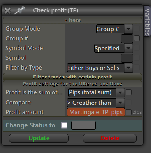Open the Variables side tab
This screenshot has width=151, height=153.
tap(147, 22)
